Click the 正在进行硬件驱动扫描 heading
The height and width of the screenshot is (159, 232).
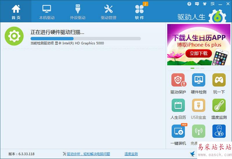click(57, 32)
